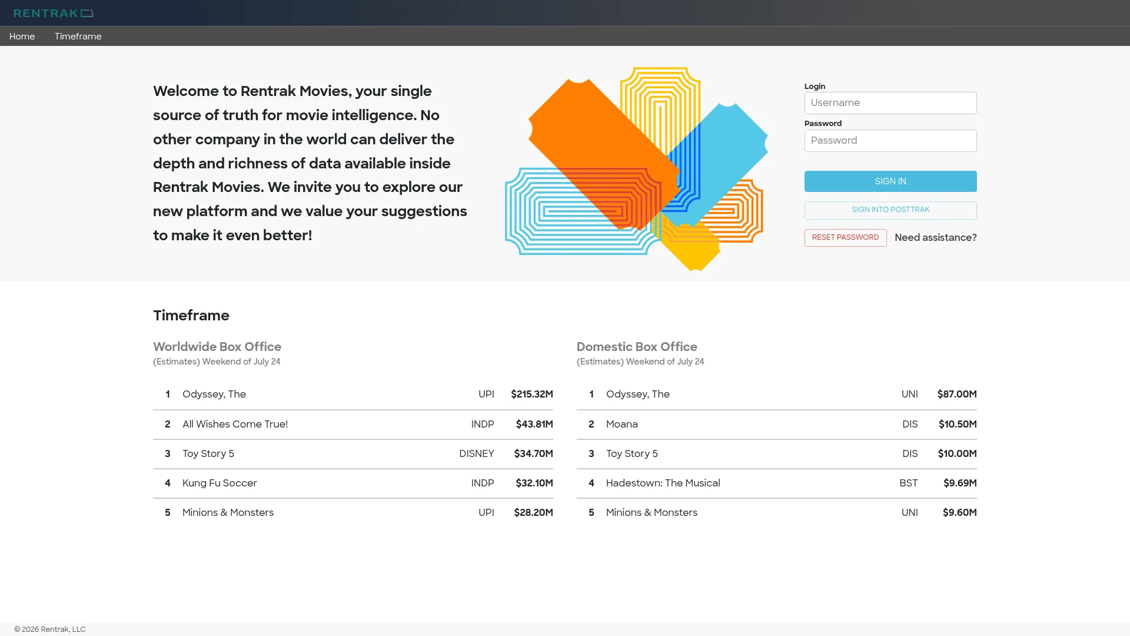
Task: Select domestic Odyssey, The title
Action: [638, 395]
